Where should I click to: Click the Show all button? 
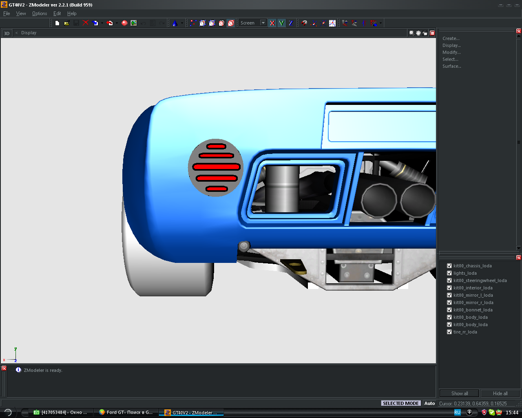459,394
